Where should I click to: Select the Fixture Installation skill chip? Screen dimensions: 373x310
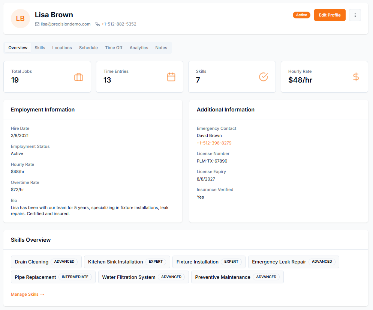[209, 262]
